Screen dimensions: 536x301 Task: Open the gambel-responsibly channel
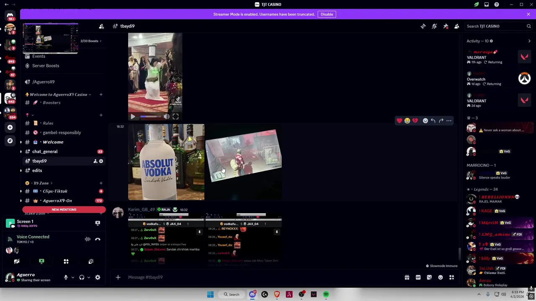(63, 133)
